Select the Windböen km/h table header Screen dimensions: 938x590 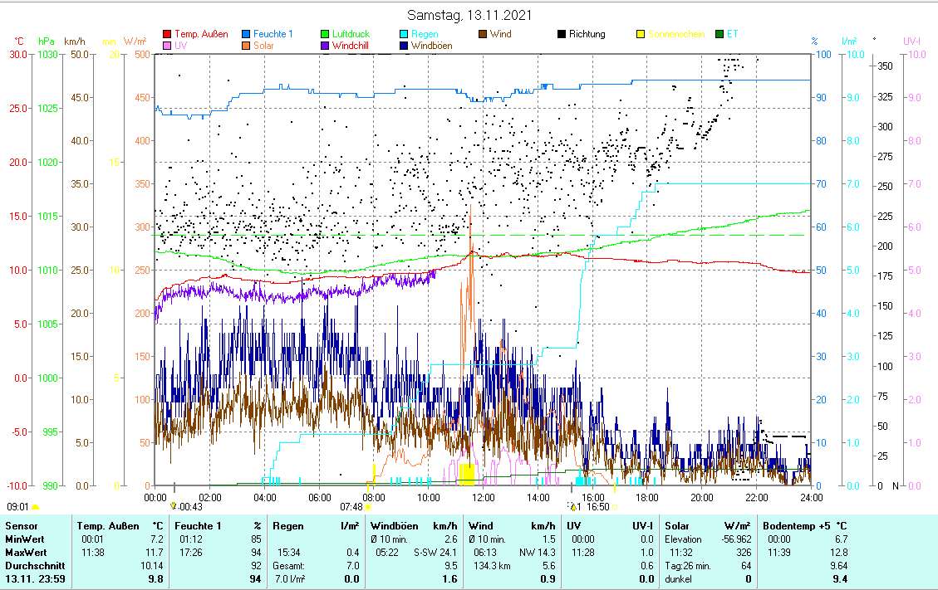coord(414,526)
